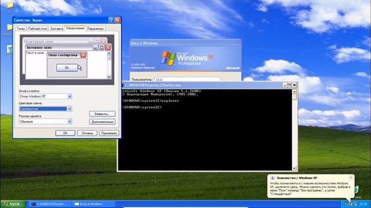Select the Заставка tab
The width and height of the screenshot is (371, 208).
[x=57, y=28]
